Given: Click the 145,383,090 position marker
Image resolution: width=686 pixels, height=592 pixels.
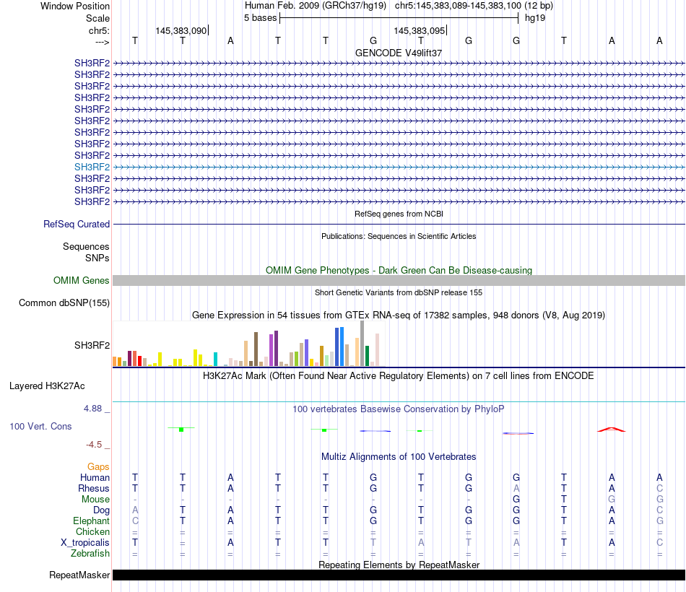Looking at the screenshot, I should tap(181, 30).
